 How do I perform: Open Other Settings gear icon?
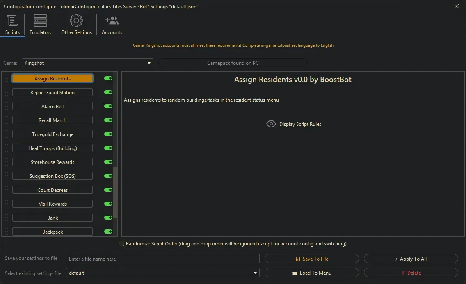[76, 20]
